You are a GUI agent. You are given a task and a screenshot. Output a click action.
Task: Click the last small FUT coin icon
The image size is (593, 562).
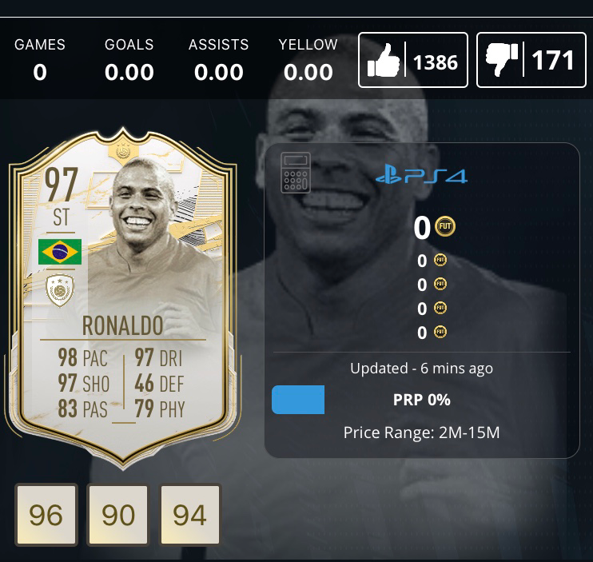tap(440, 332)
